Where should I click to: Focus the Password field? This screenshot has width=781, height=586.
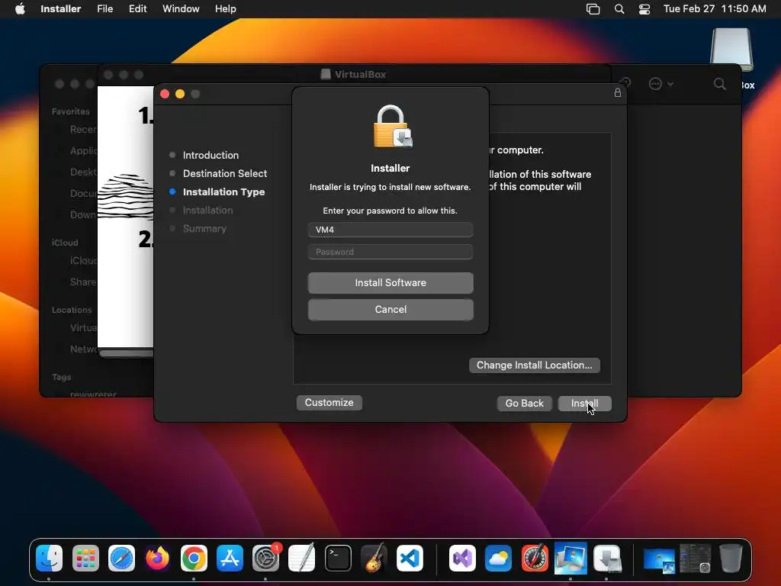390,252
